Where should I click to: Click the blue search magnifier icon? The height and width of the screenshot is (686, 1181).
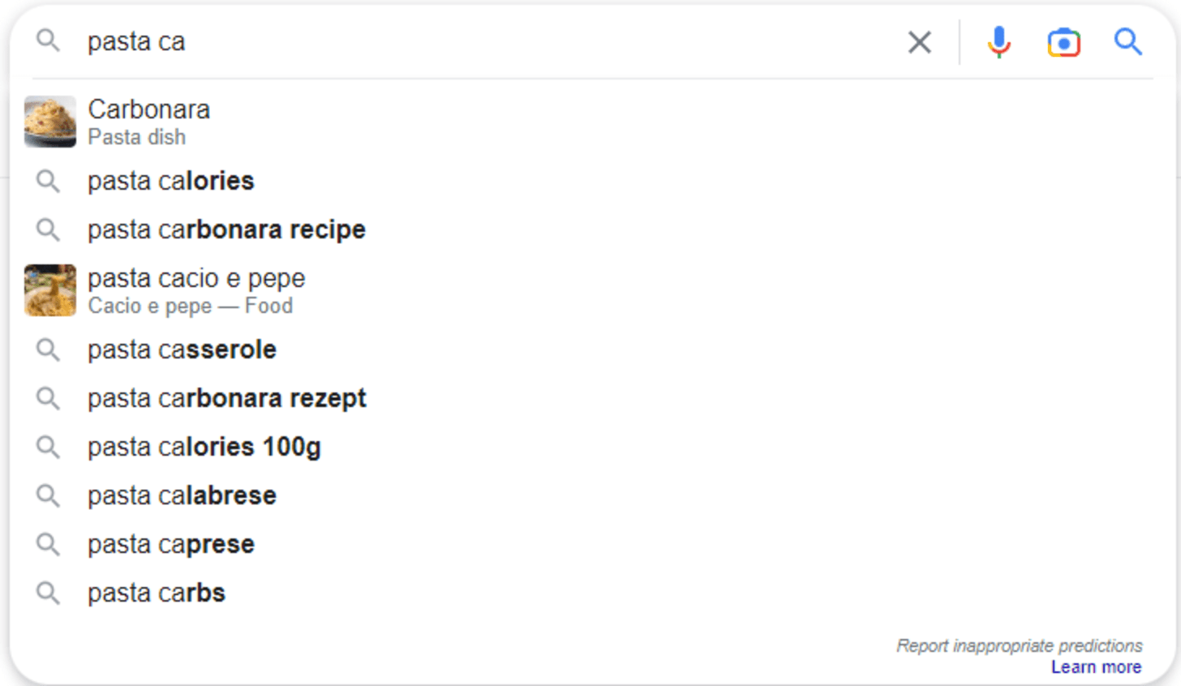[x=1127, y=42]
